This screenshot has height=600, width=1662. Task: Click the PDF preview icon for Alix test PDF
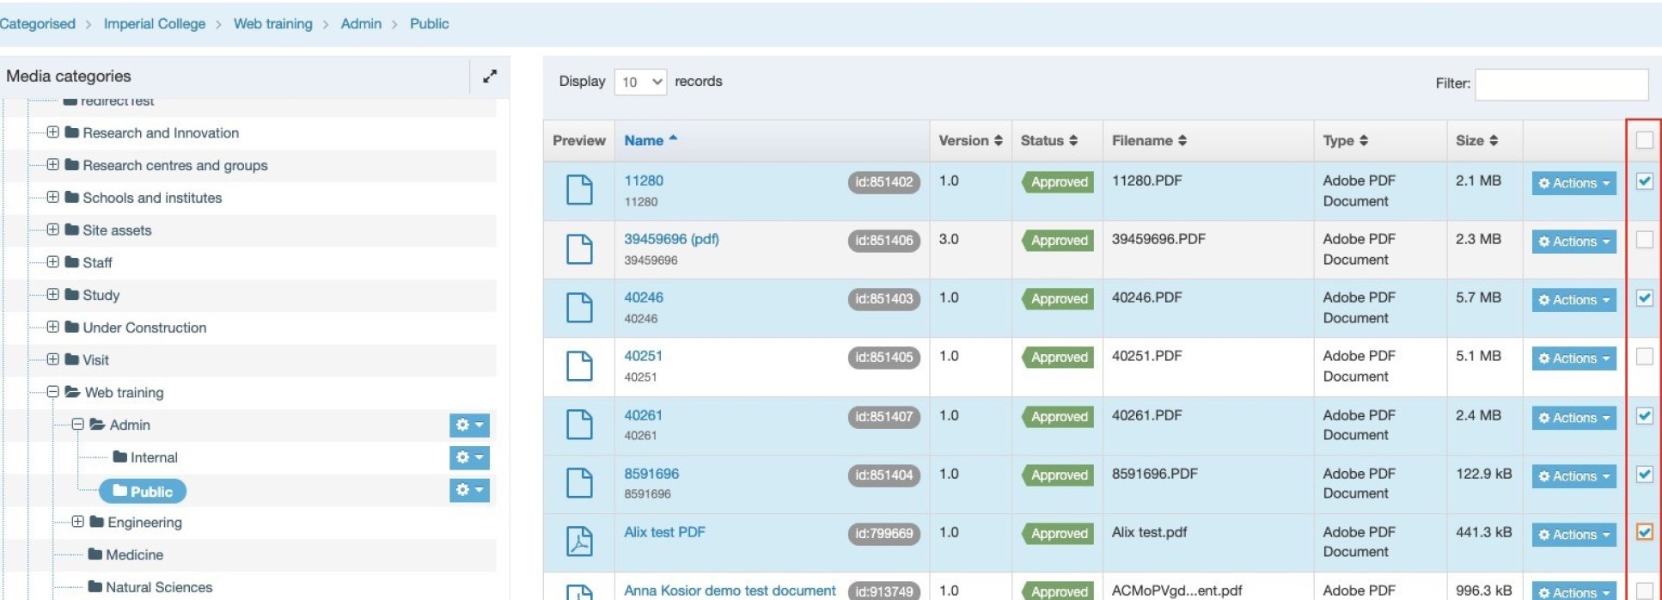click(579, 542)
